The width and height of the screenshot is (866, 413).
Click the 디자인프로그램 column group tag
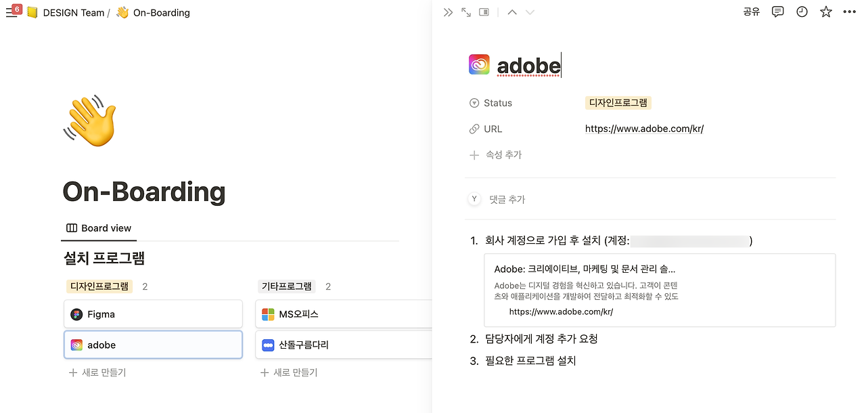[99, 286]
